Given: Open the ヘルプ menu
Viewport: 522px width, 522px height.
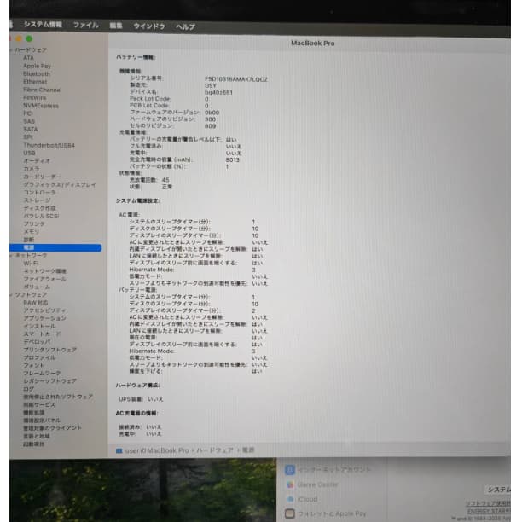Looking at the screenshot, I should (185, 26).
